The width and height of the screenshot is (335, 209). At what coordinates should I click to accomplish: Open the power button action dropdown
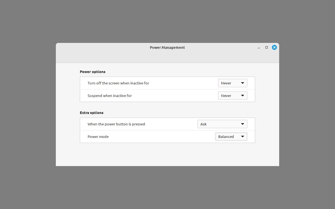click(x=222, y=124)
